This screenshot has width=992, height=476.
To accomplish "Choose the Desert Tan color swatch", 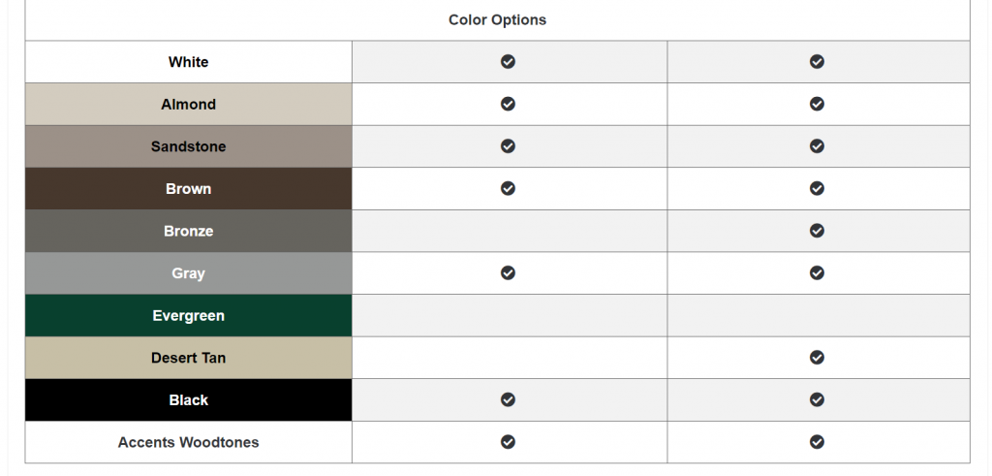I will coord(189,358).
